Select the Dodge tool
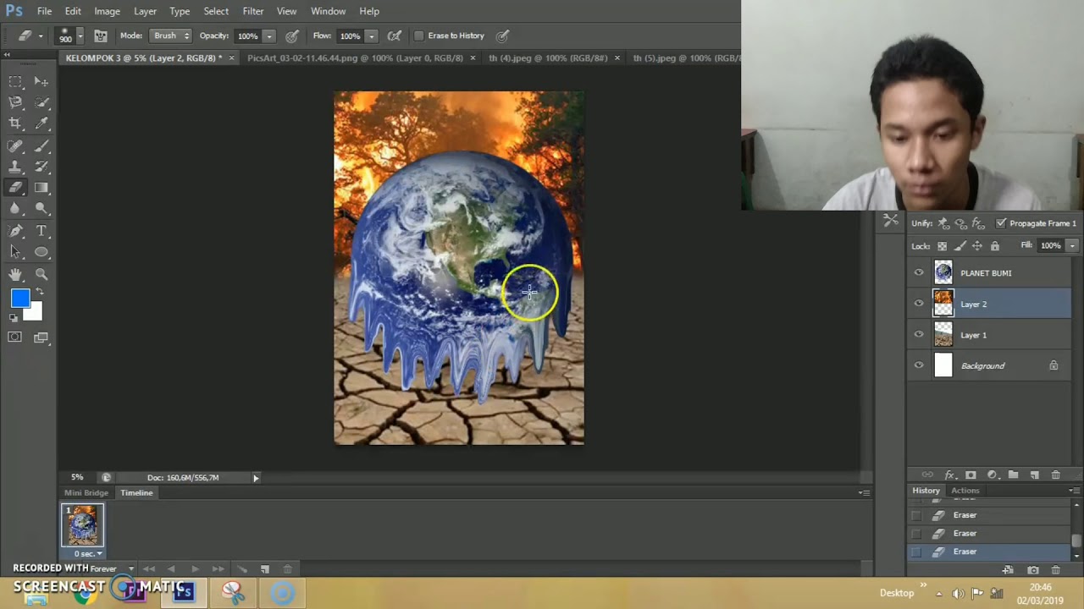1084x609 pixels. pyautogui.click(x=41, y=209)
